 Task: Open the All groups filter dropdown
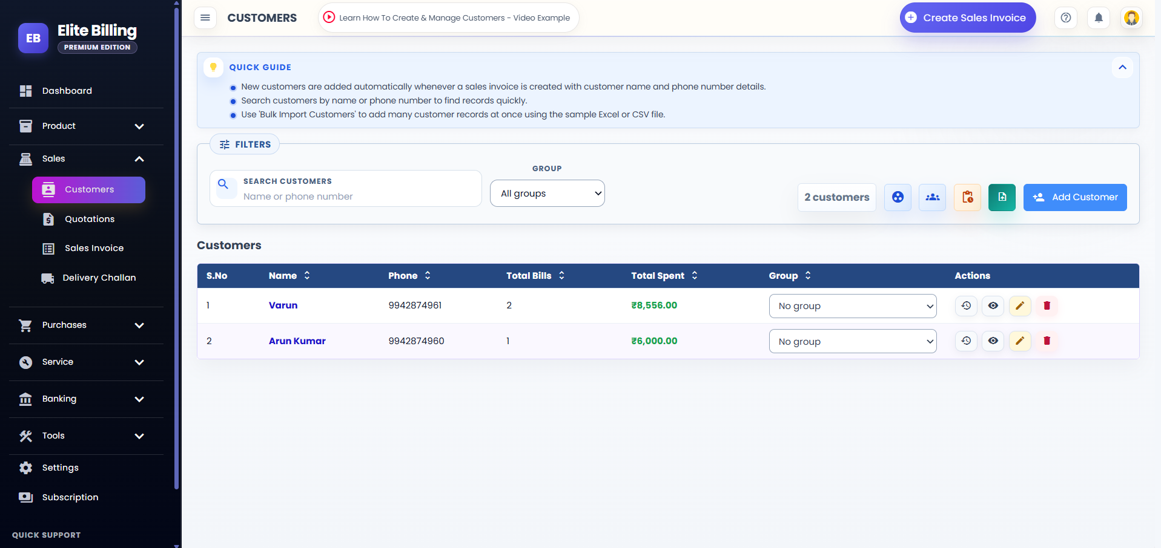[547, 193]
